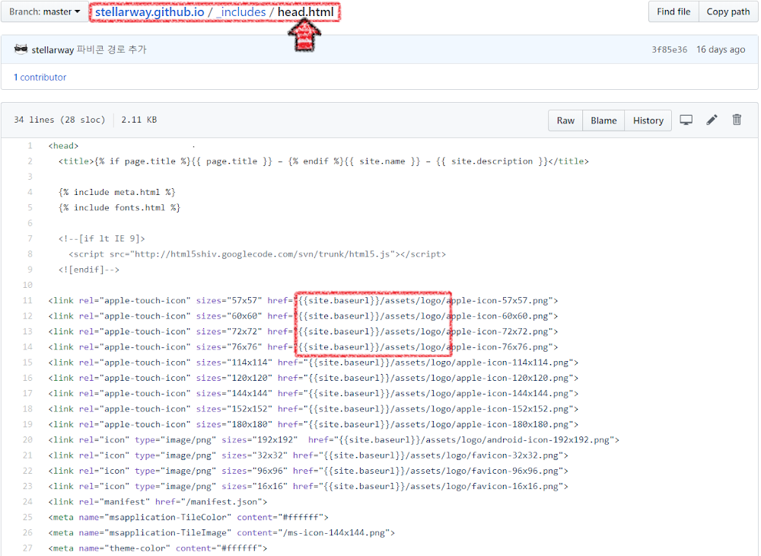This screenshot has width=761, height=556.
Task: Click the favicon-32x32.png link line
Action: [x=308, y=455]
